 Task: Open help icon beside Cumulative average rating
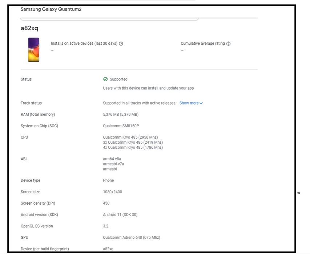pos(228,44)
